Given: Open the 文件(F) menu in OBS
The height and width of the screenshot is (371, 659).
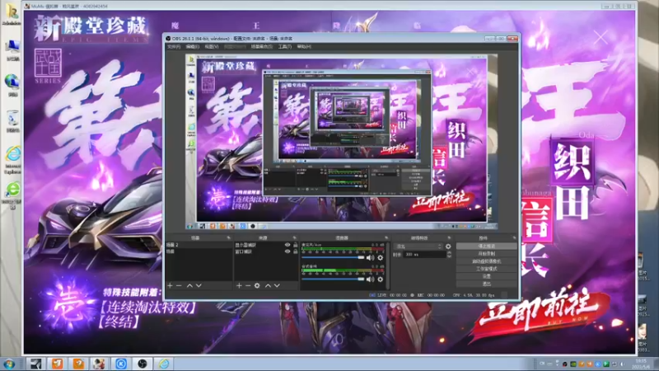Looking at the screenshot, I should coord(174,47).
